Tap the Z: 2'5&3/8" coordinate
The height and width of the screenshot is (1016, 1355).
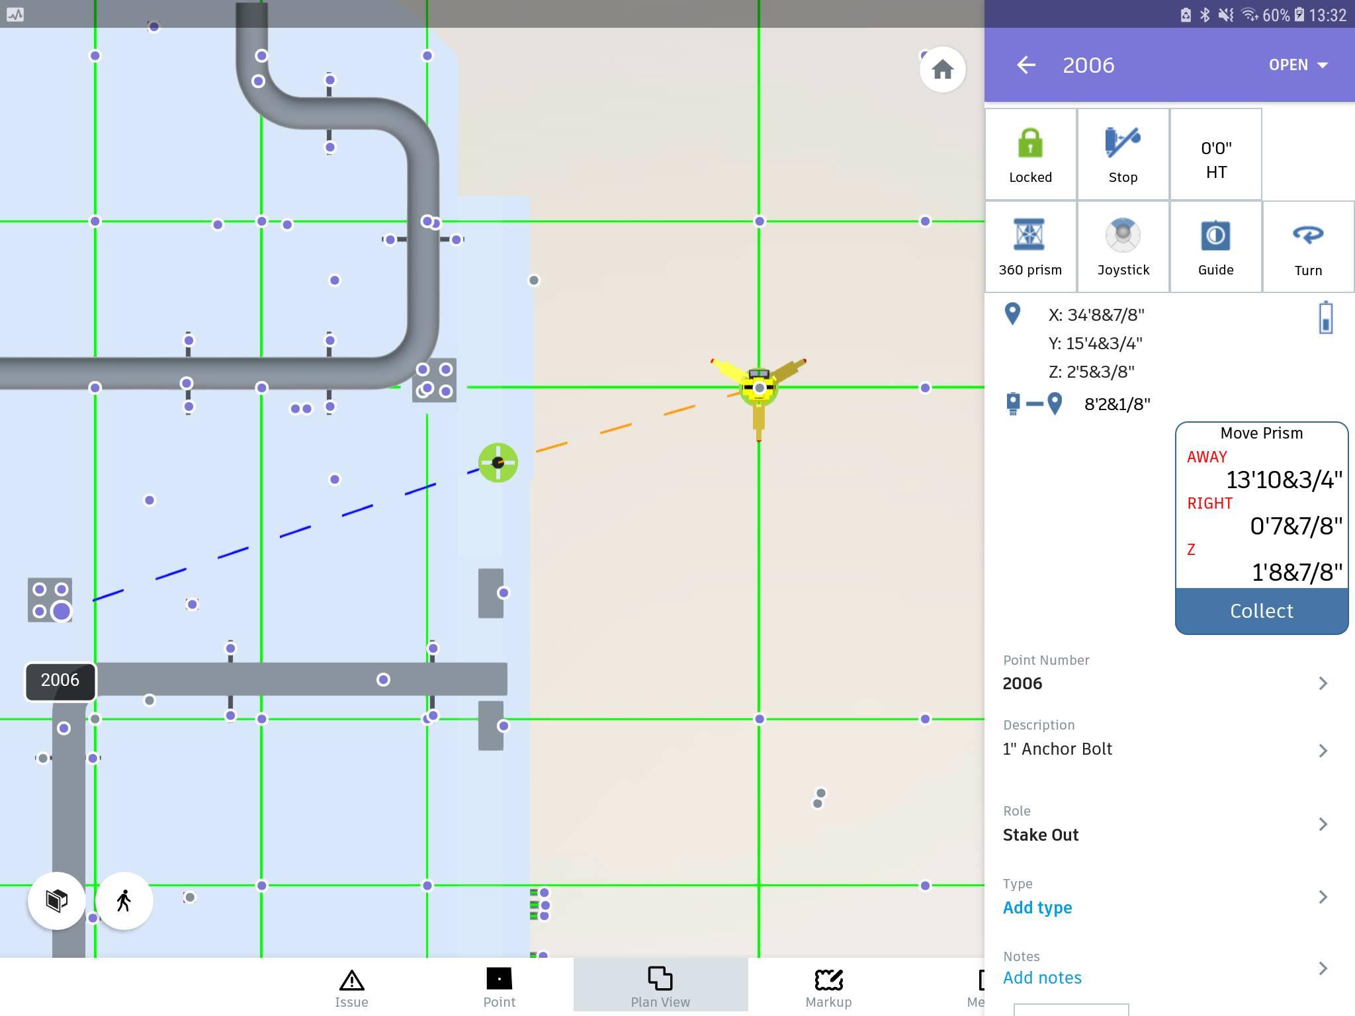click(1092, 372)
